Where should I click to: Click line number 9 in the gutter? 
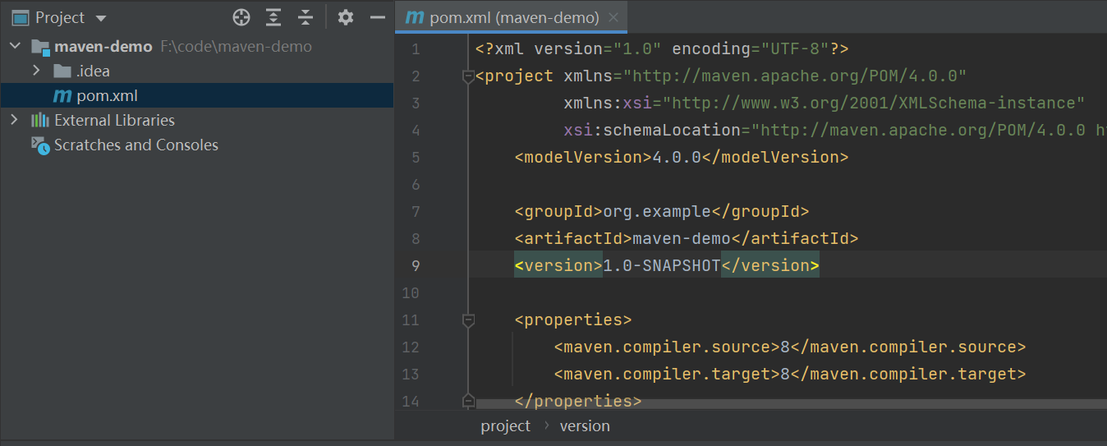point(415,266)
